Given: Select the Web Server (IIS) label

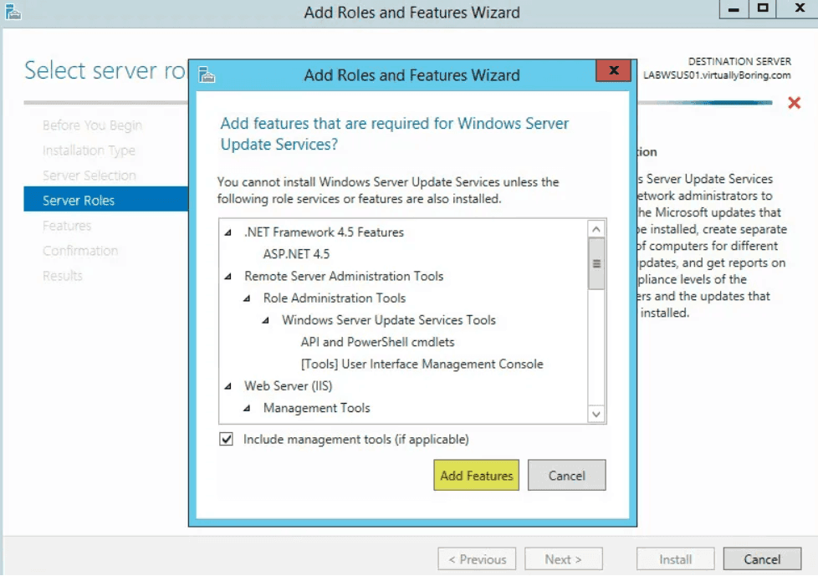Looking at the screenshot, I should [x=288, y=386].
